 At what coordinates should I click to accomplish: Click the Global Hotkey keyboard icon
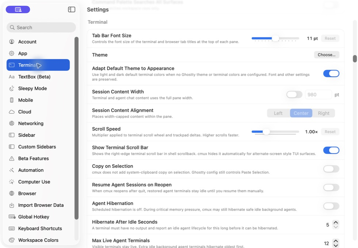[12, 217]
